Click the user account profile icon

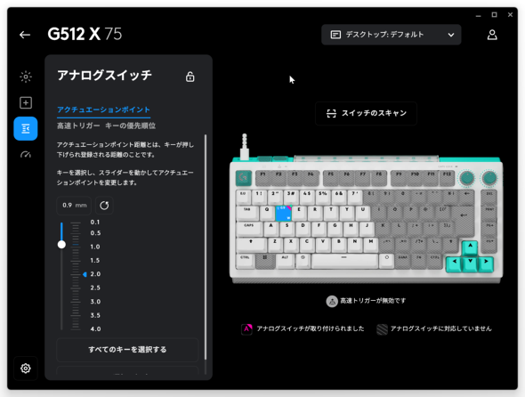pyautogui.click(x=492, y=35)
